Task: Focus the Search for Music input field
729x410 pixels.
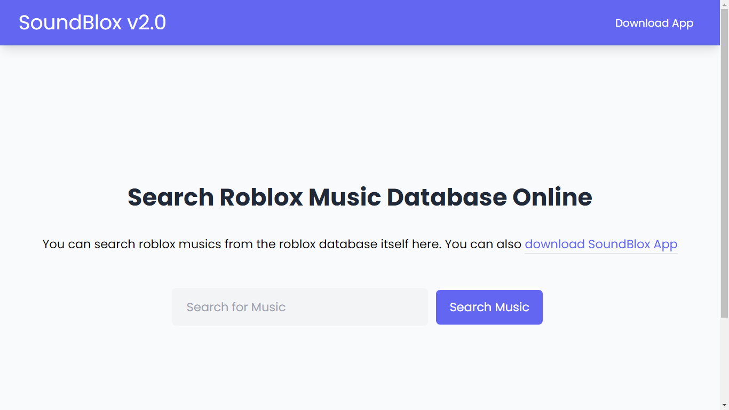Action: (x=300, y=307)
